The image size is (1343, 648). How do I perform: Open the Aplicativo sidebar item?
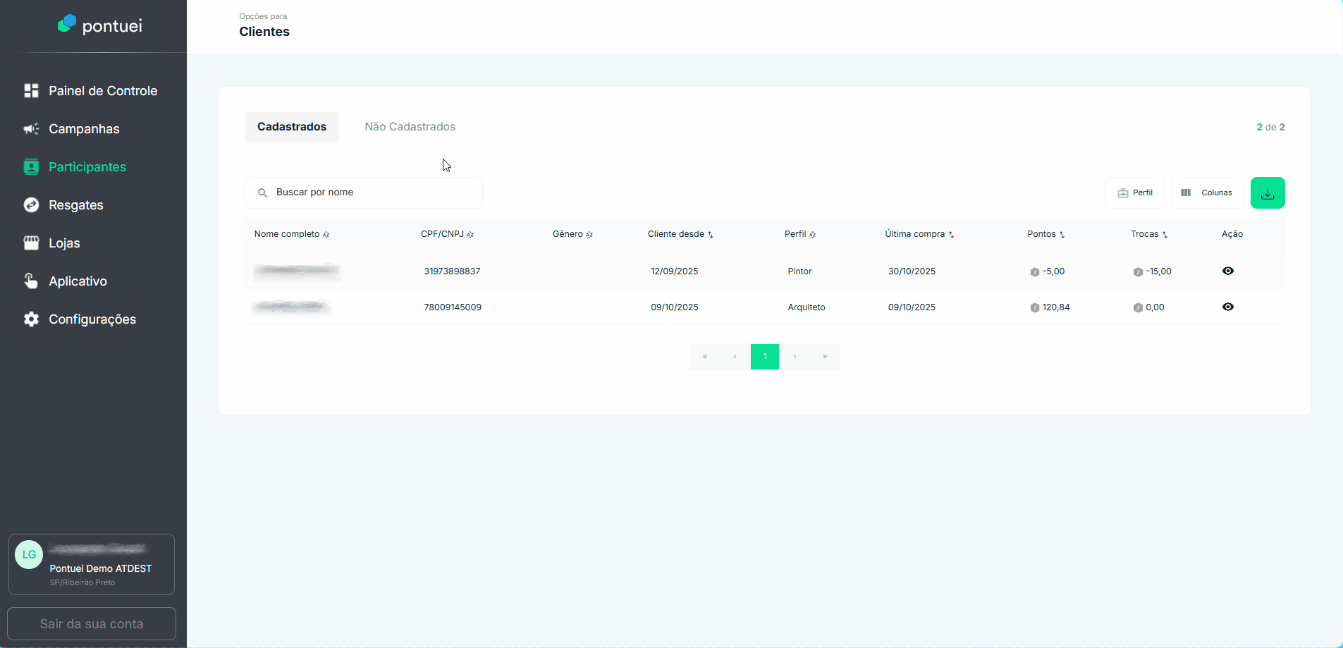tap(78, 281)
